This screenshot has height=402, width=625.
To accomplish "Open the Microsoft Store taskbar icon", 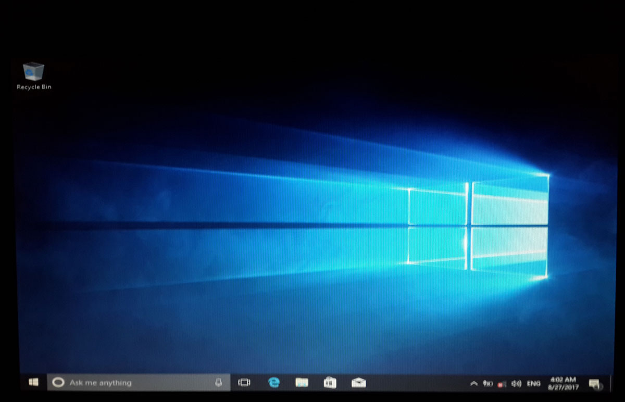I will (330, 383).
